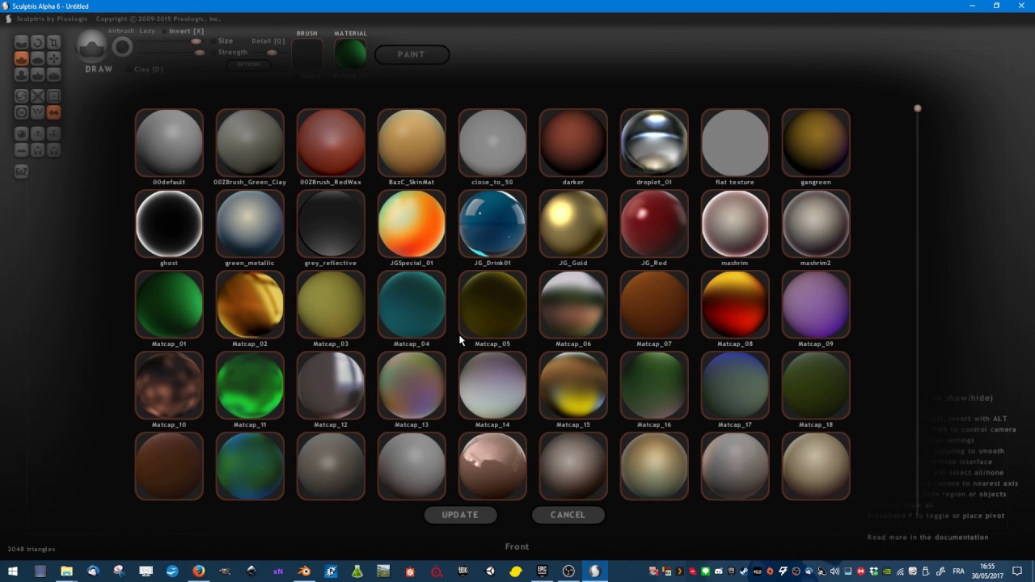Select the Pinch brush tool
Viewport: 1035px width, 582px height.
(x=37, y=74)
